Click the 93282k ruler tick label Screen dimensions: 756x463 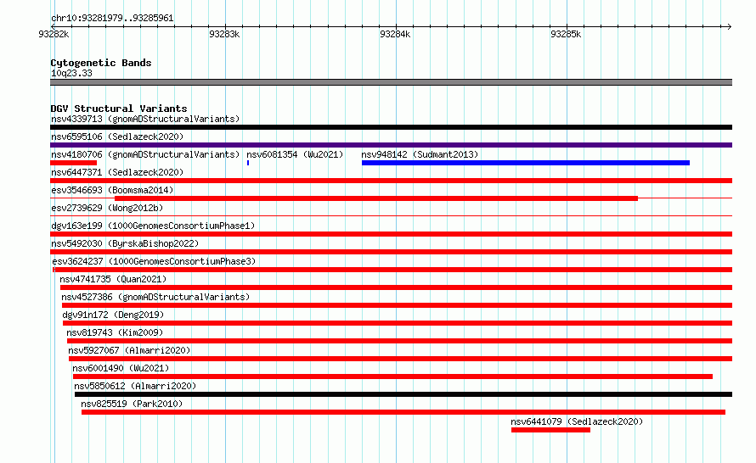54,34
